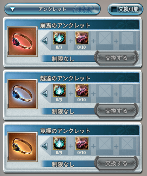Screen dimensions: 147x176
Task: Click teal flame material icon for 越達のアンクレット
Action: pos(59,91)
